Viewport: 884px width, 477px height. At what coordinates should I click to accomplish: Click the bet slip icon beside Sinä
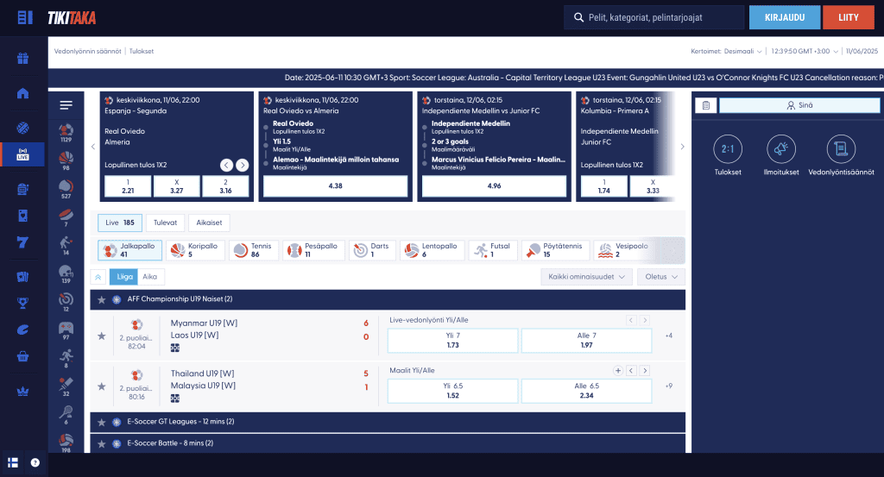[706, 105]
